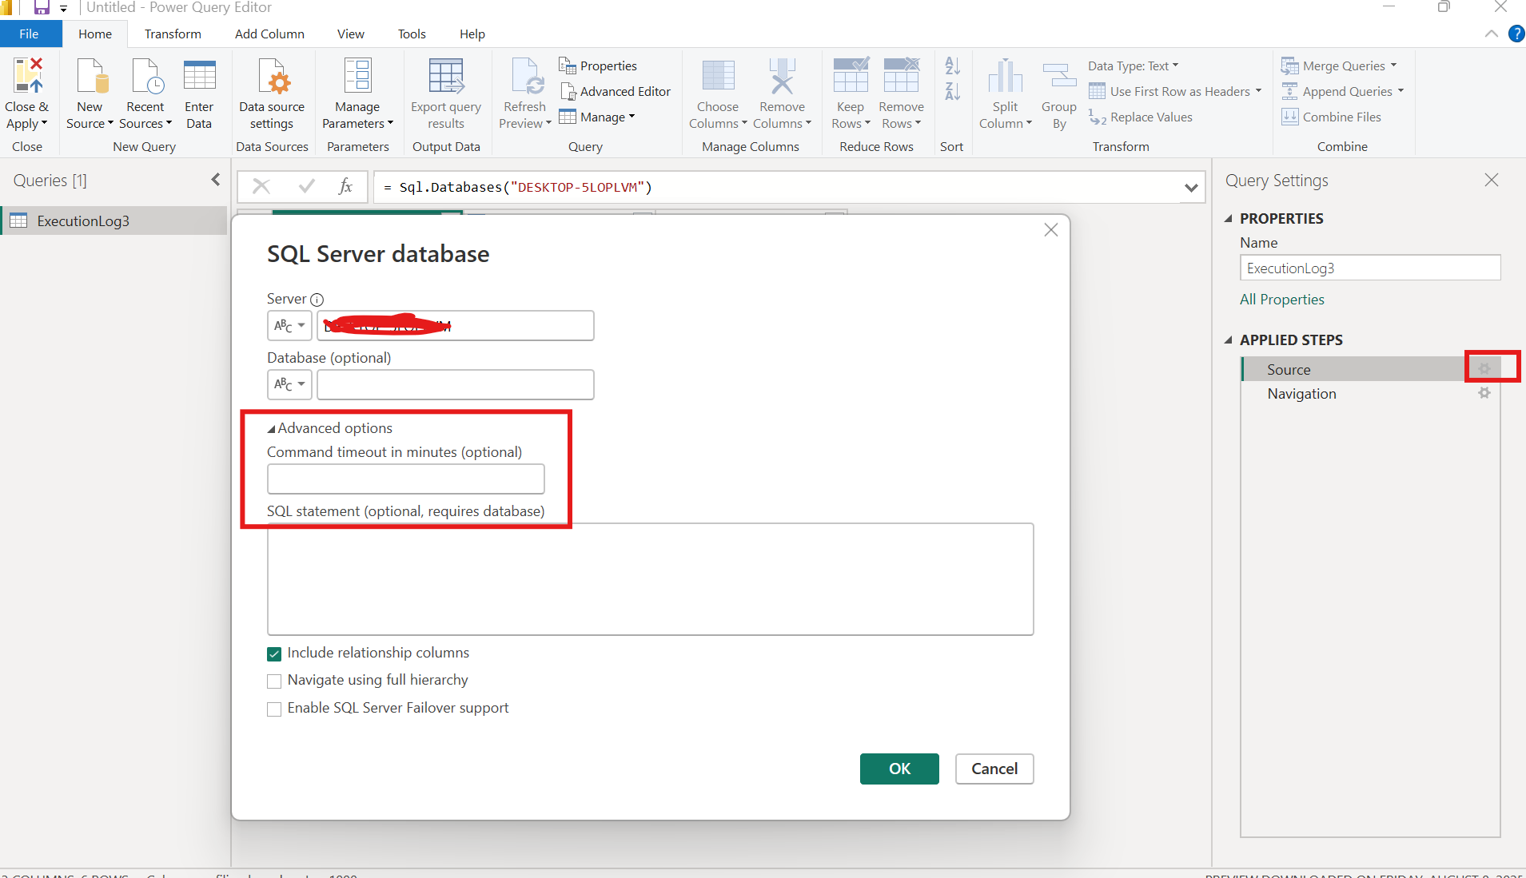Click the Close & Apply icon

[x=28, y=76]
